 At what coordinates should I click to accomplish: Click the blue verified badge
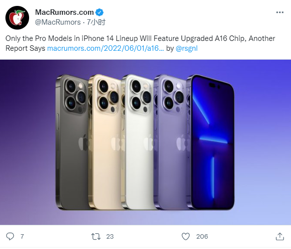point(100,12)
